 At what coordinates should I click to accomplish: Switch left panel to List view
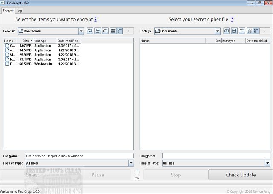(x=113, y=31)
